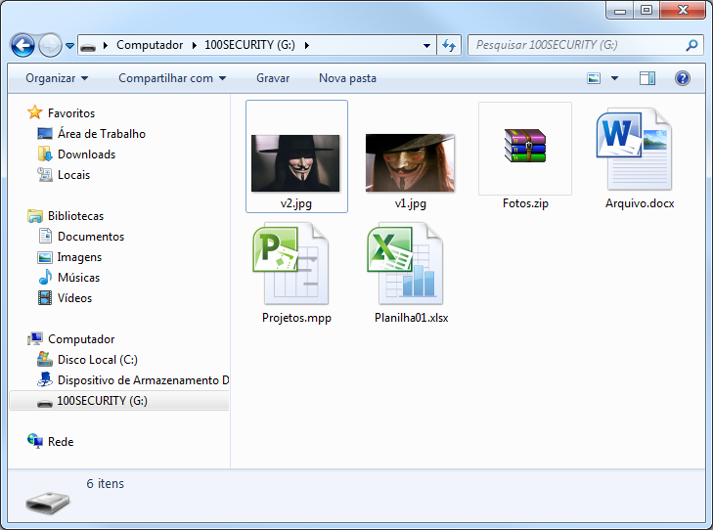The height and width of the screenshot is (530, 713).
Task: Open the view options dropdown arrow
Action: [614, 78]
